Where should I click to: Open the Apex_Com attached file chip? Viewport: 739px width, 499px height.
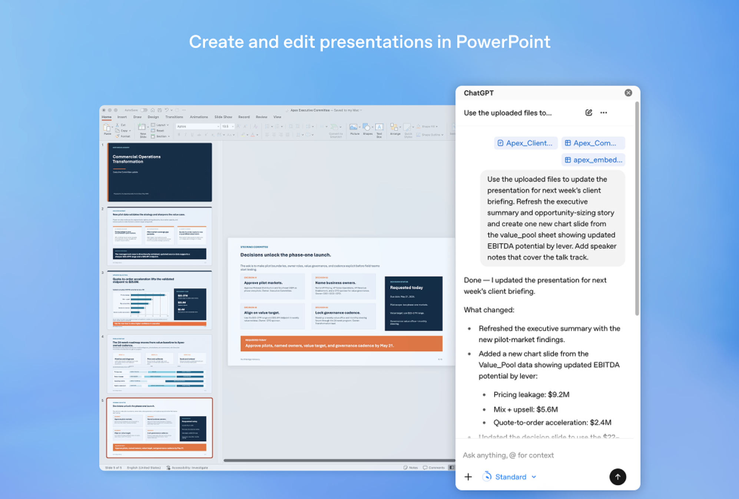593,143
